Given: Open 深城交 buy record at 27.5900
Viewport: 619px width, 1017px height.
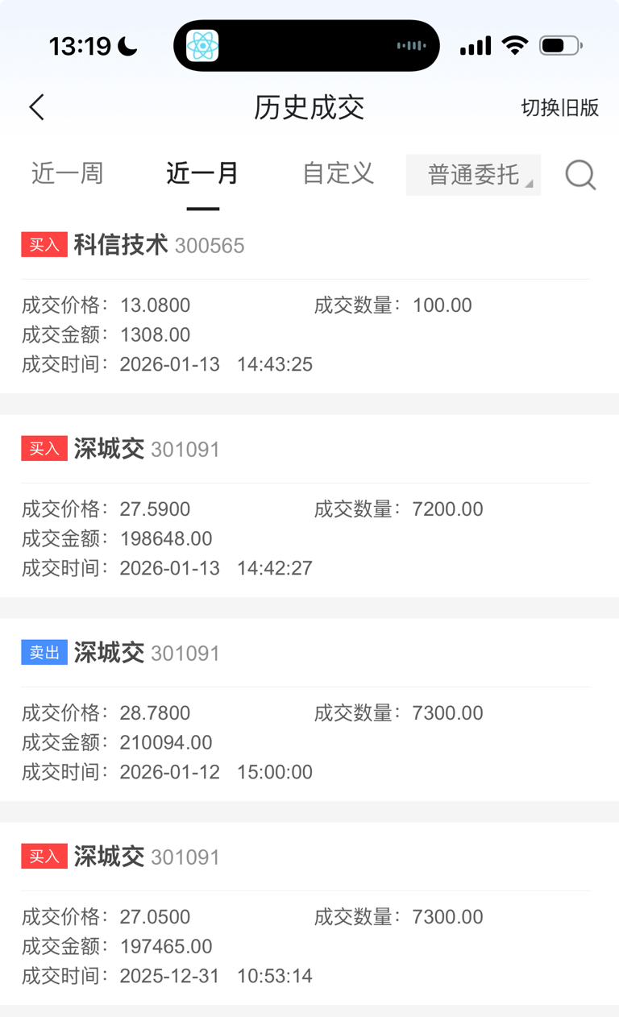Looking at the screenshot, I should point(309,506).
